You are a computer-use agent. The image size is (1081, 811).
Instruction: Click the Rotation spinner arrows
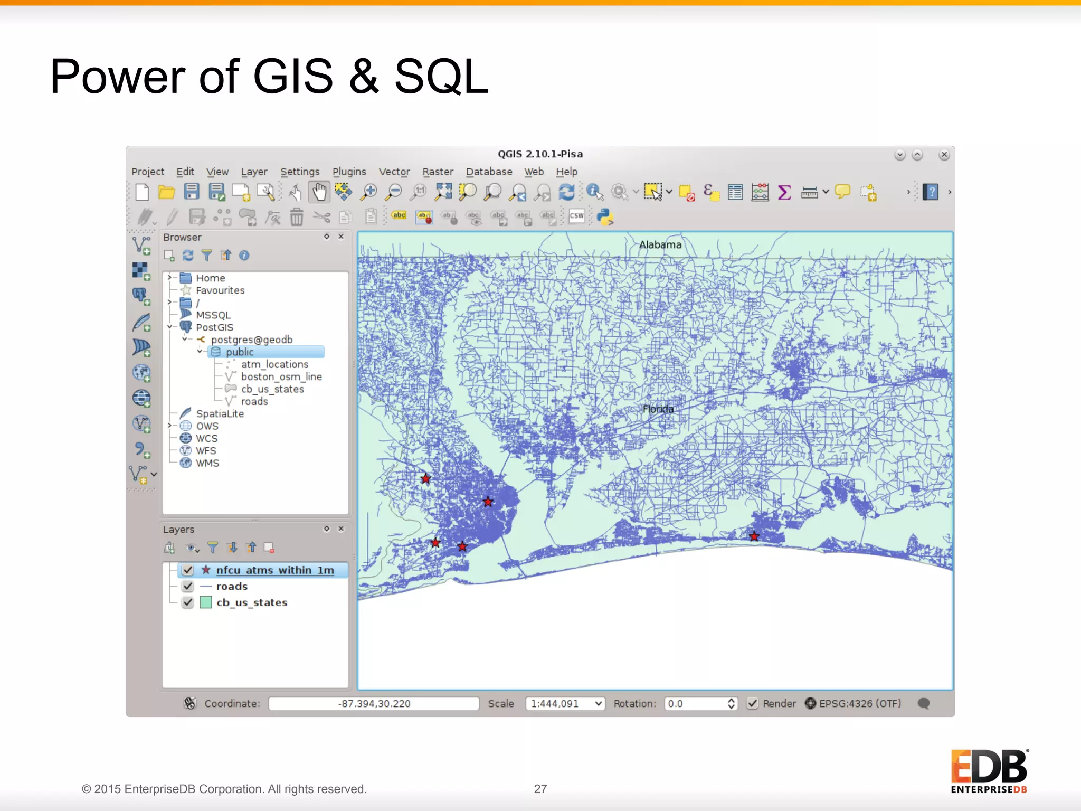click(731, 703)
